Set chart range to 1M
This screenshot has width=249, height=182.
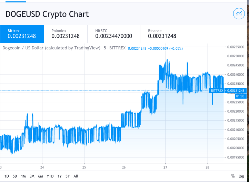tap(23, 176)
